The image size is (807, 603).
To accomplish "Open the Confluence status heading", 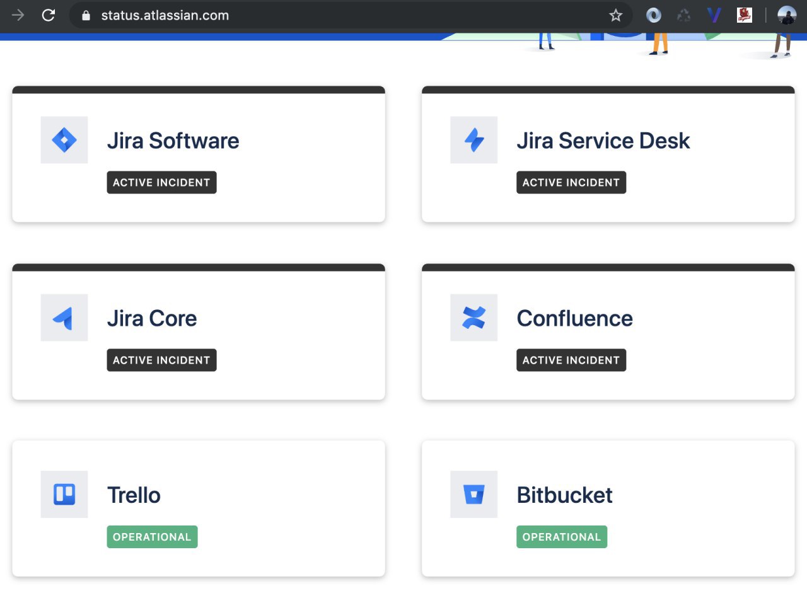I will (575, 318).
